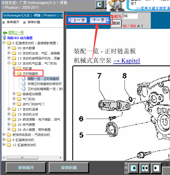Click top toolbar right-arrow panel icon
Viewport: 170px width, 175px height.
pos(99,5)
